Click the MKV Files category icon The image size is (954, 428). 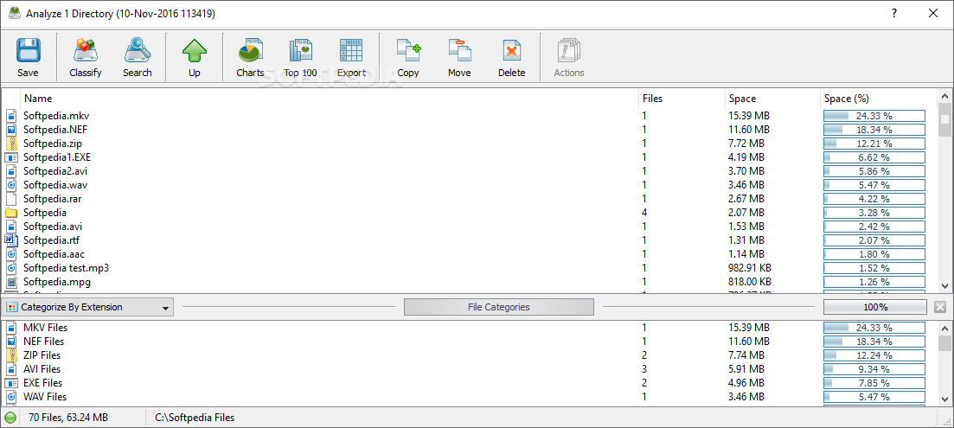coord(11,328)
